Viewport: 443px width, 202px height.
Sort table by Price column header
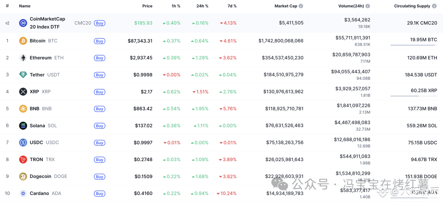147,6
